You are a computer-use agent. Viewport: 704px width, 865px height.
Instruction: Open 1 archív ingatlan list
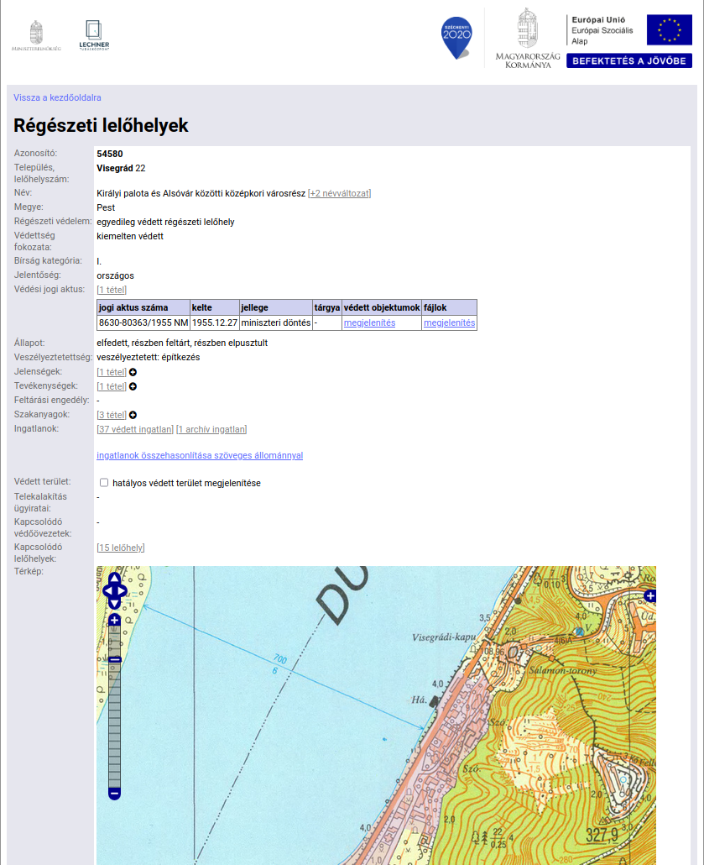pyautogui.click(x=211, y=429)
